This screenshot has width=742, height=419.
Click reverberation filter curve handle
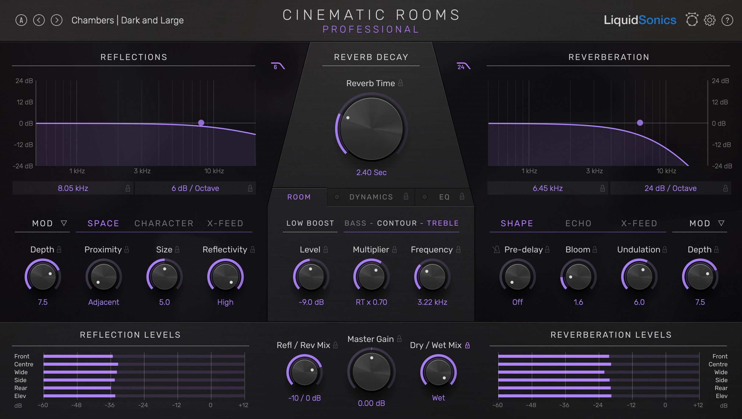tap(640, 123)
